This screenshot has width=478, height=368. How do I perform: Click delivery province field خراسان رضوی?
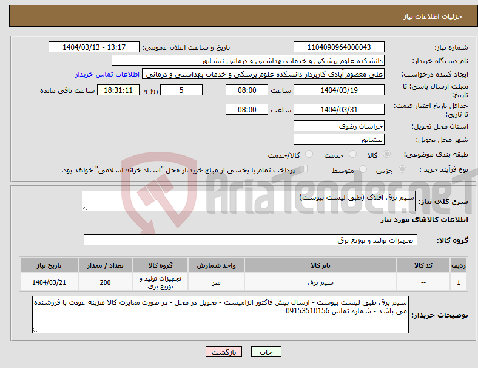[x=338, y=126]
